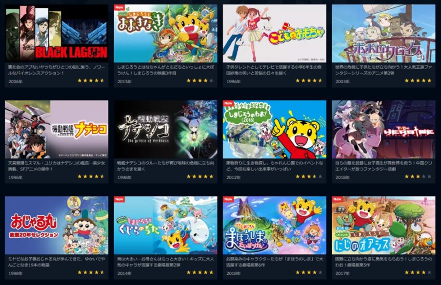Click the star rating under おじゃる丸

pos(91,272)
